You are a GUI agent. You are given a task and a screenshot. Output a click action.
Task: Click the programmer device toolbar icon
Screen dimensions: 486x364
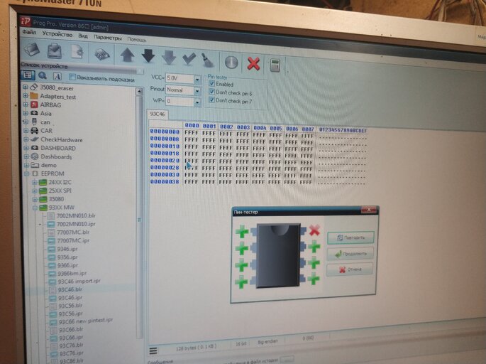(101, 54)
